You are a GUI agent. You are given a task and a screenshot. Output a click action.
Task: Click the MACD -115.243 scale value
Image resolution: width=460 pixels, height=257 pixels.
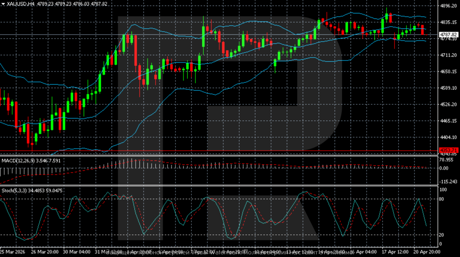(448, 181)
